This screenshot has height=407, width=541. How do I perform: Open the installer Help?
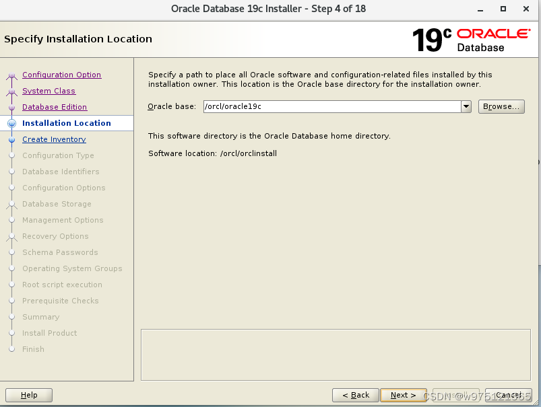[x=28, y=395]
